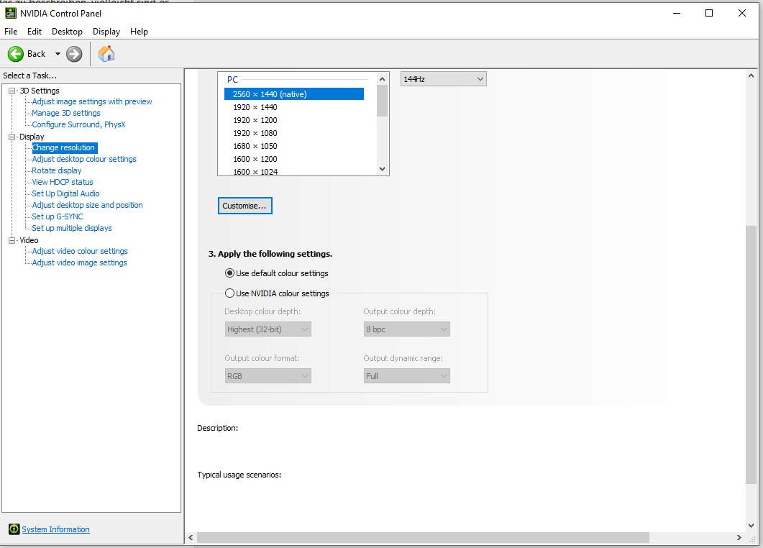
Task: Maximize the NVIDIA Control Panel window
Action: (709, 13)
